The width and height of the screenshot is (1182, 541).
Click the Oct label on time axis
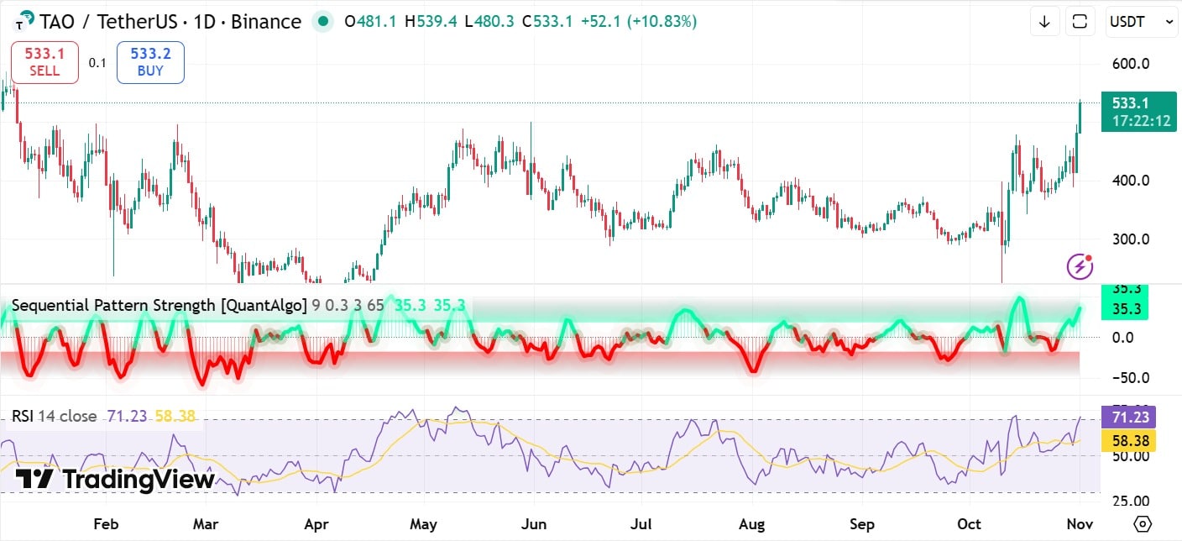click(x=969, y=524)
